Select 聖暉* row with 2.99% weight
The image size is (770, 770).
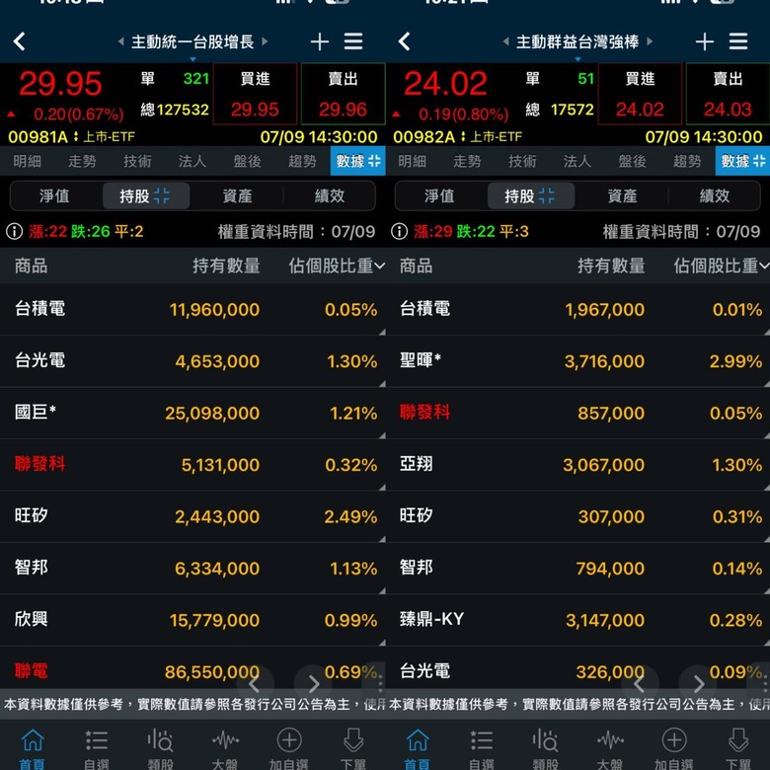tap(577, 361)
